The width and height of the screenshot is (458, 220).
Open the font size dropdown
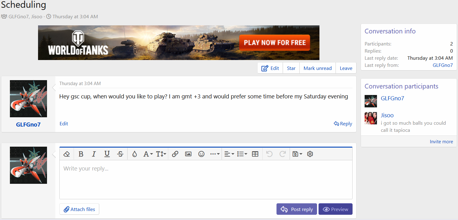[x=161, y=154]
